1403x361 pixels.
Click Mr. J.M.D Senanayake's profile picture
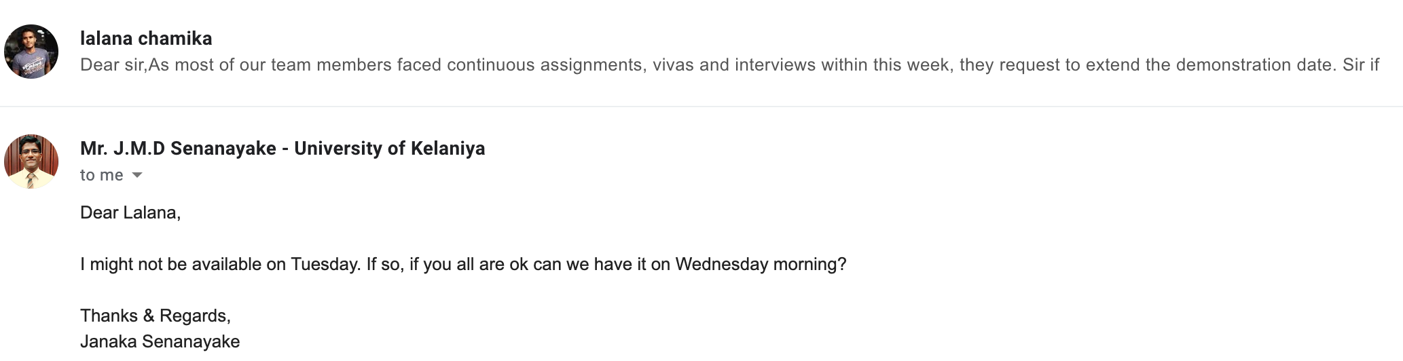[31, 161]
